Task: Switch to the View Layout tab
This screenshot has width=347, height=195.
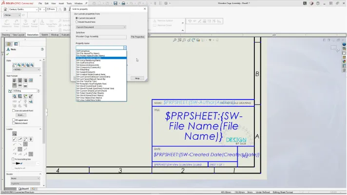Action: (x=19, y=35)
